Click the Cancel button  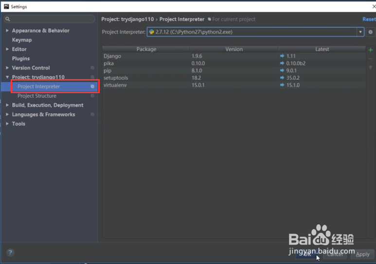pos(335,254)
